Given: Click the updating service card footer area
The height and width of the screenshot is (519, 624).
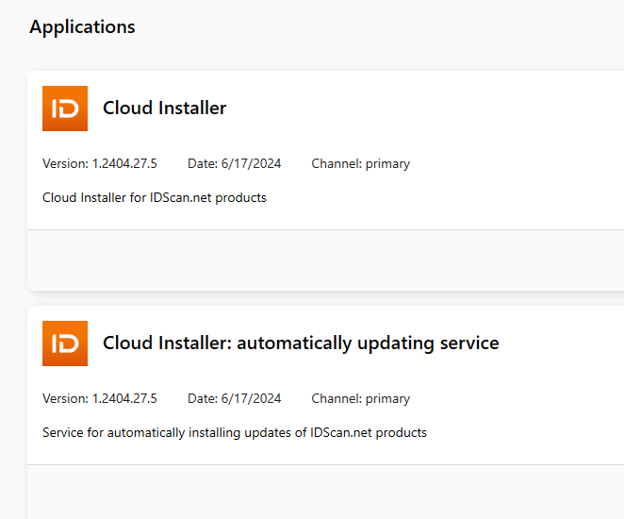Looking at the screenshot, I should click(x=325, y=492).
